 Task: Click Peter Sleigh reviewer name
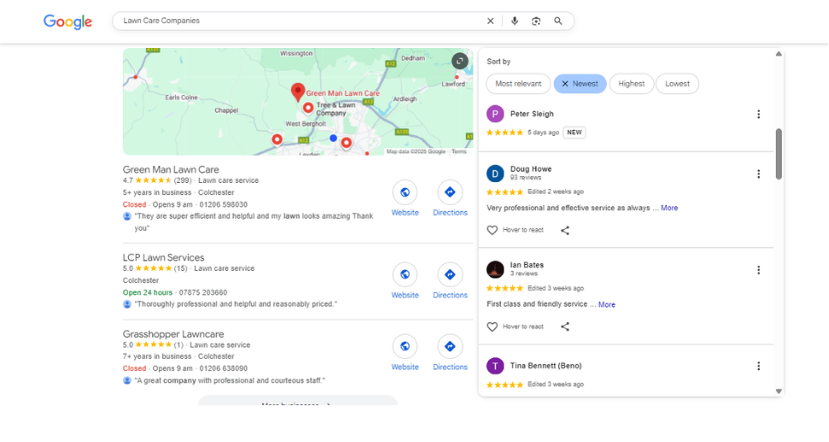[x=532, y=114]
